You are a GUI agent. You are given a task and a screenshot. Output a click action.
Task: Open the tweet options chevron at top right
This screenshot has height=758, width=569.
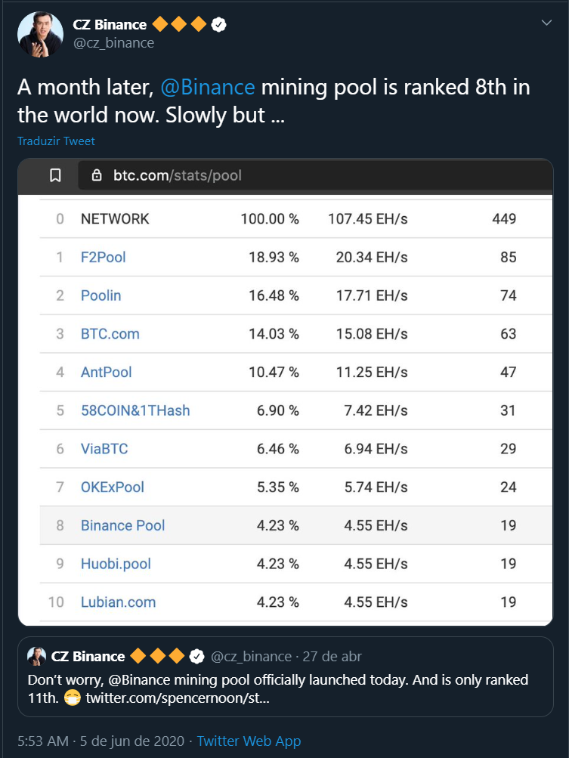click(546, 23)
